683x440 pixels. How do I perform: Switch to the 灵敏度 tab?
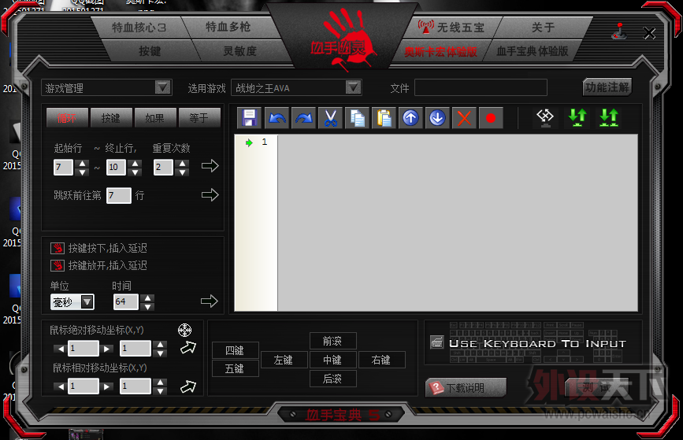pos(239,51)
